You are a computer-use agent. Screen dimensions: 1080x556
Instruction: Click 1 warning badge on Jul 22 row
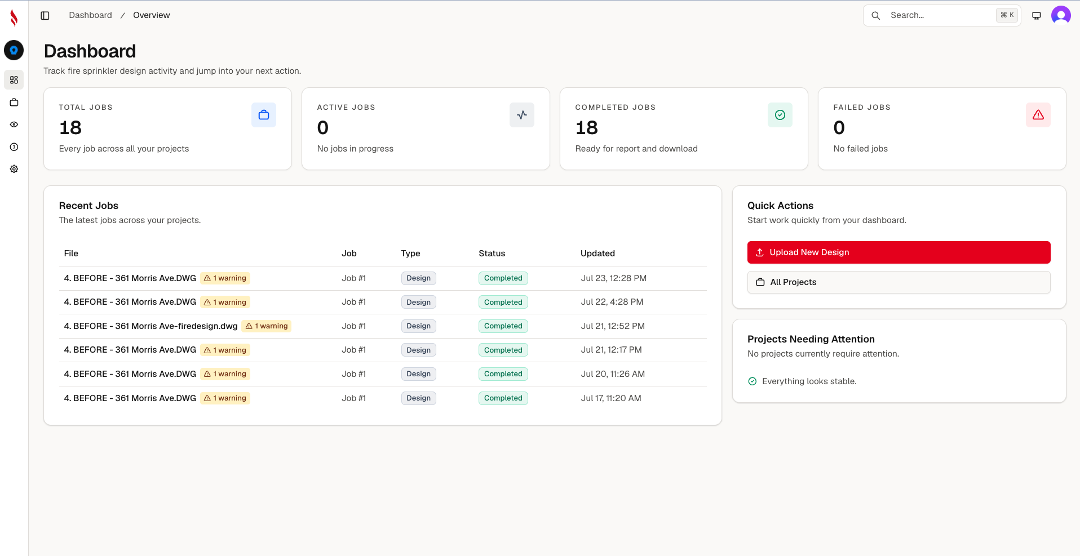(225, 303)
